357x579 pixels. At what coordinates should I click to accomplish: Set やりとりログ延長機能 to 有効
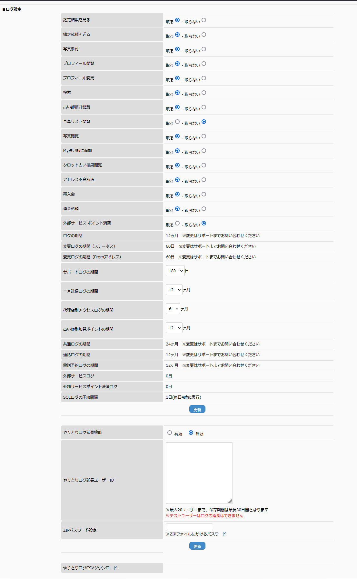pyautogui.click(x=170, y=433)
